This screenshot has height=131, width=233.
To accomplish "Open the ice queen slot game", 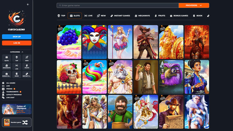I will [197, 112].
